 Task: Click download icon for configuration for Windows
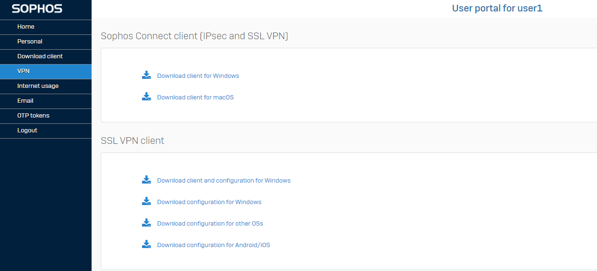[147, 201]
